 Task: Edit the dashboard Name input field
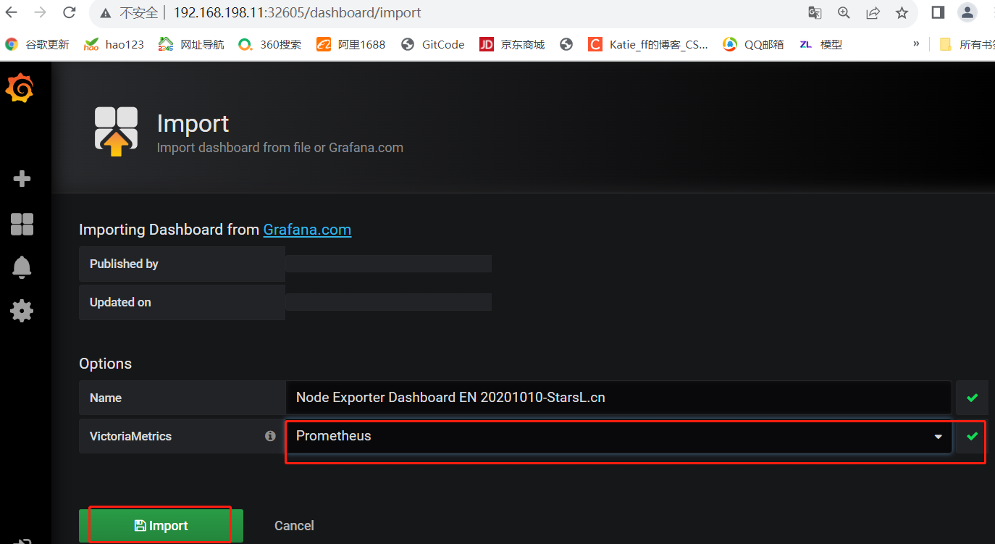tap(618, 398)
